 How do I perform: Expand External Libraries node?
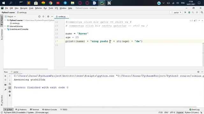(5, 26)
